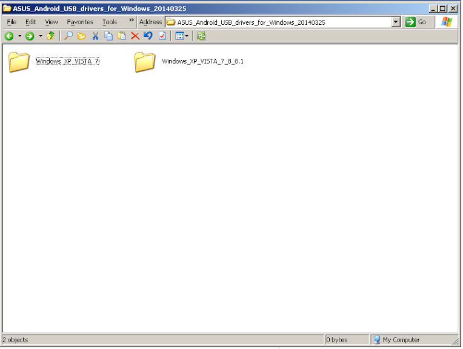Viewport: 463px width, 349px height.
Task: Click the green toolbar icon after Views
Action: [201, 36]
